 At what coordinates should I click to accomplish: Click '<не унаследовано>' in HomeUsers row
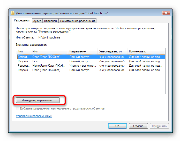point(112,66)
